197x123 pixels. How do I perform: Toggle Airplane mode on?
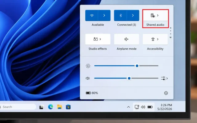(x=127, y=39)
